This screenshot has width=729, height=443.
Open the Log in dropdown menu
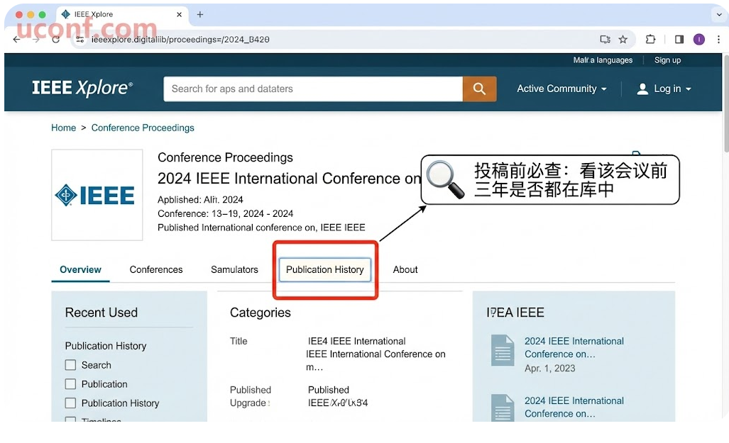pos(664,89)
